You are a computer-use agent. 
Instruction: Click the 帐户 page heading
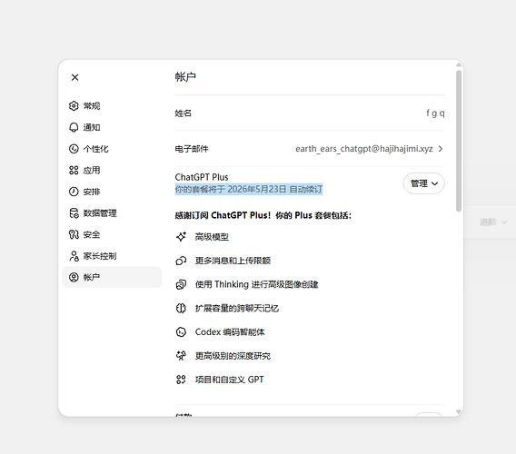click(x=185, y=77)
